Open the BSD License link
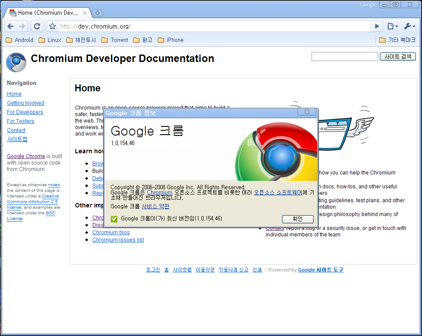The height and width of the screenshot is (336, 422). [x=31, y=216]
